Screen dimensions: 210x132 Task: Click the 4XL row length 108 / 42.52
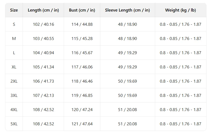click(43, 110)
